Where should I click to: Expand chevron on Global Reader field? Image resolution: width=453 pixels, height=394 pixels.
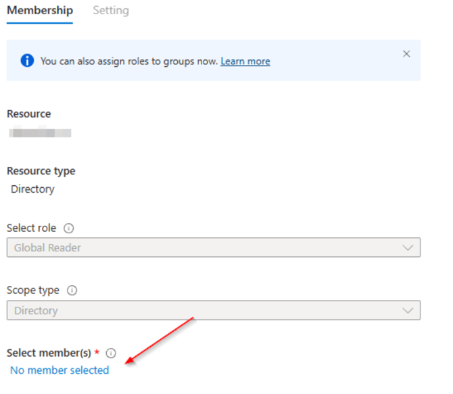(408, 248)
